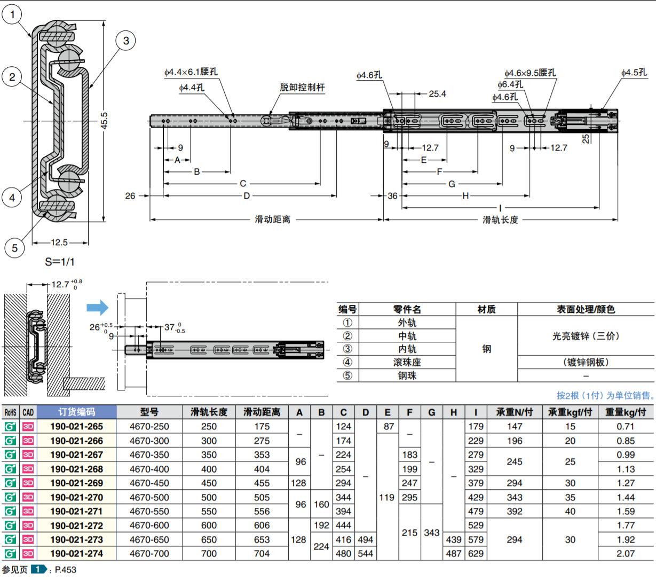This screenshot has height=580, width=656.
Task: Click the RoHS icon for 190-021-267
Action: (x=10, y=455)
